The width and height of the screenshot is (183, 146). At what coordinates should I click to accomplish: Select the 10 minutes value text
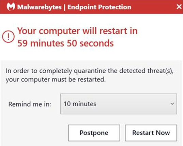point(80,104)
